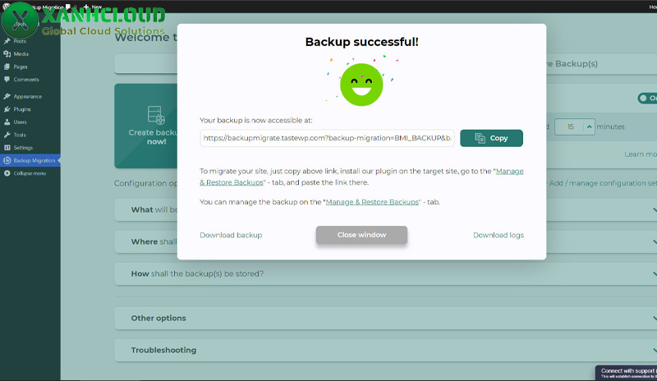Click the Collapse menu arrow icon
Viewport: 657px width, 381px height.
click(x=7, y=173)
